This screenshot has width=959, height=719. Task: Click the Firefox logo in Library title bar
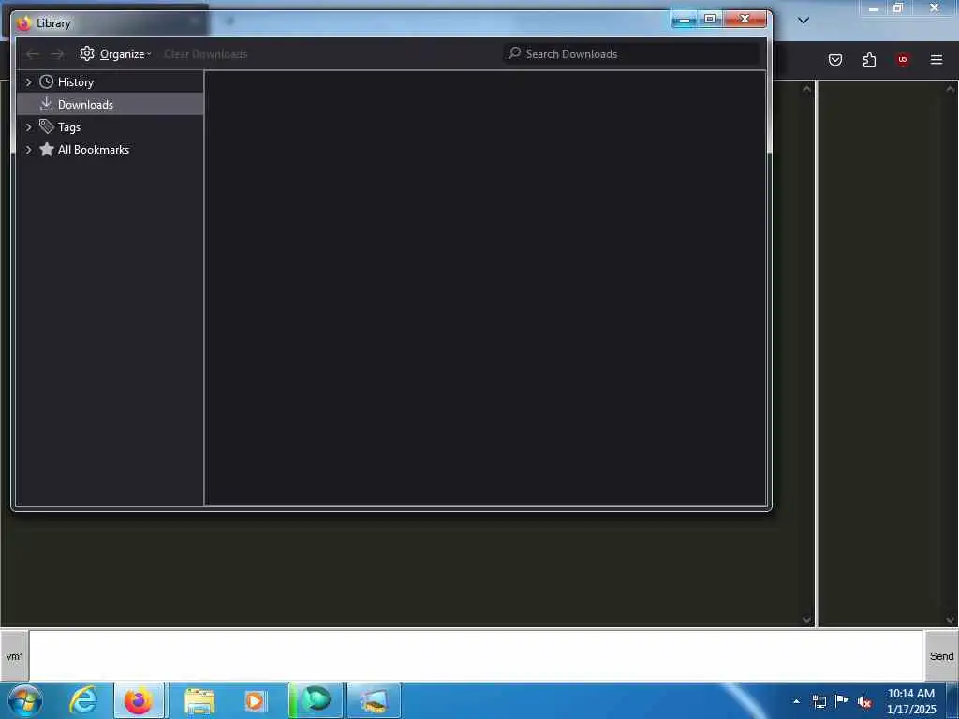point(24,23)
